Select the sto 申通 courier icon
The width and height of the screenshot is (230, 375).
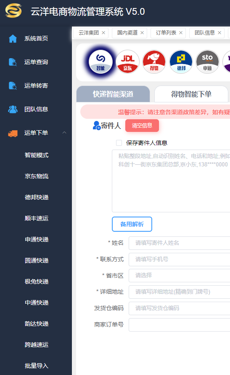tap(207, 62)
